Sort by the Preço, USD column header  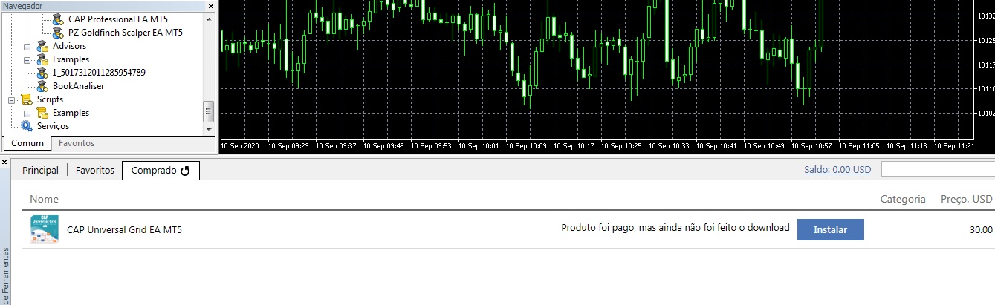pos(967,199)
